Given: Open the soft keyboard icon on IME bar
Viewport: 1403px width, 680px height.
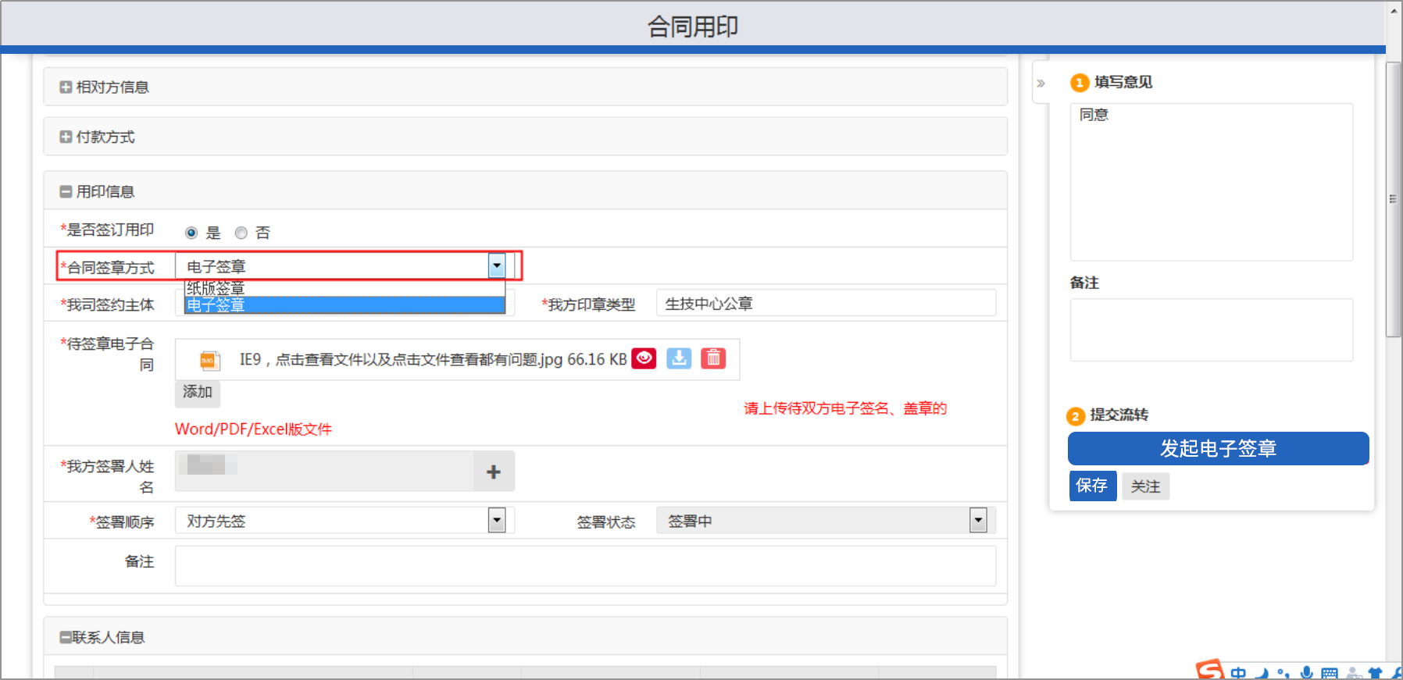Looking at the screenshot, I should tap(1330, 673).
